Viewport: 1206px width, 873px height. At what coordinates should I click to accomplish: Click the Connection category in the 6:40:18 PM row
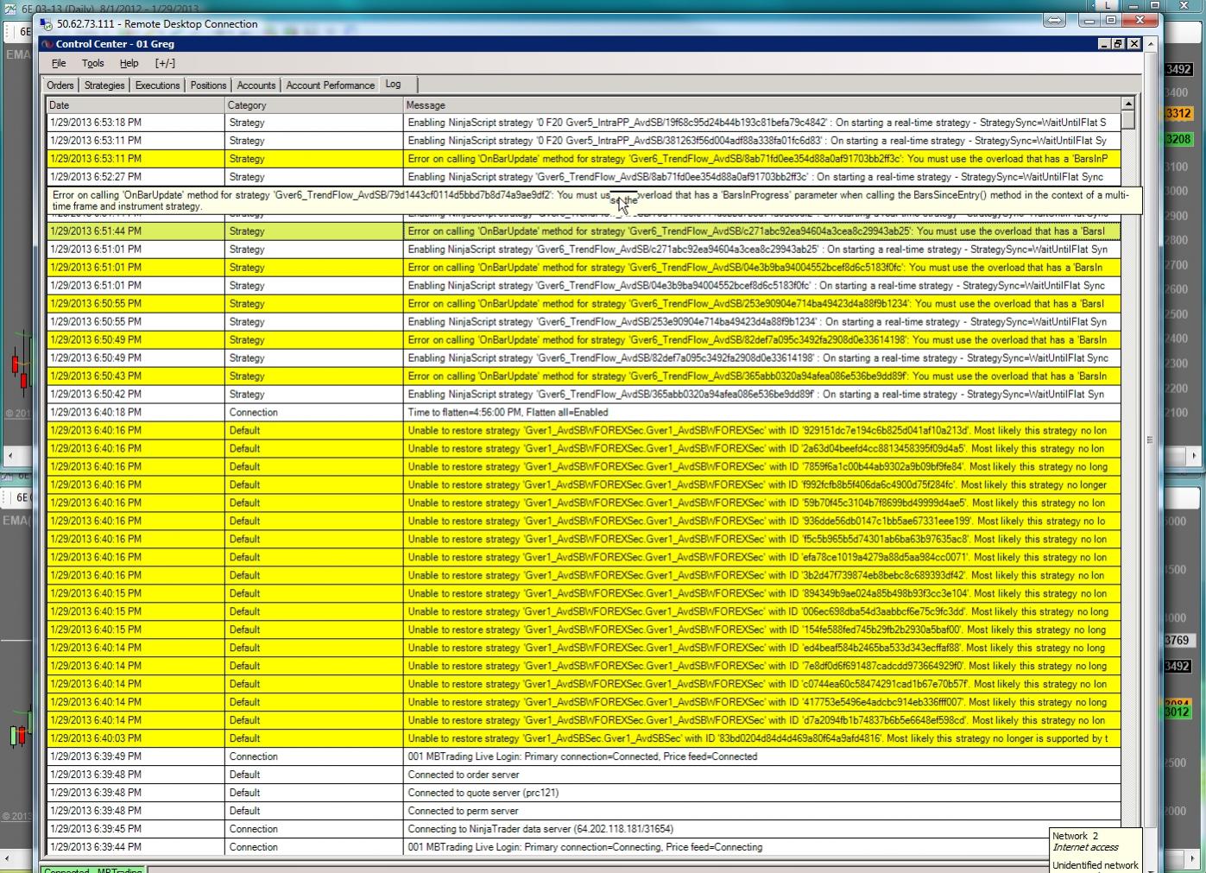(x=314, y=413)
